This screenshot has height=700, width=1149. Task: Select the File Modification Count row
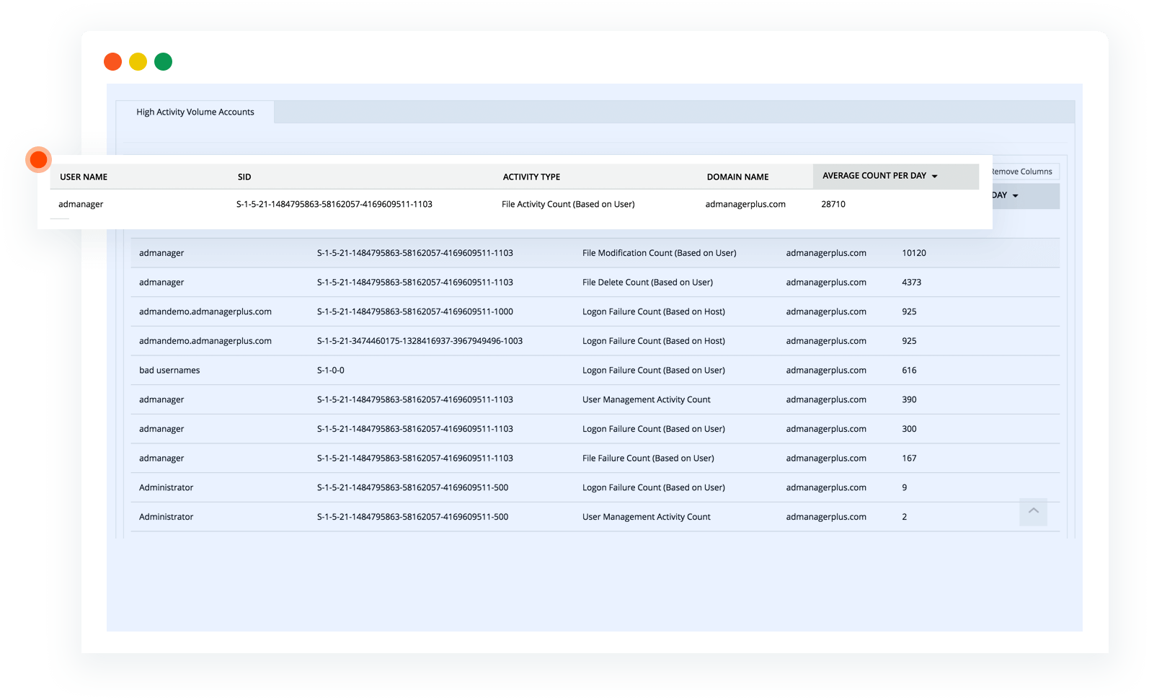[x=659, y=253]
